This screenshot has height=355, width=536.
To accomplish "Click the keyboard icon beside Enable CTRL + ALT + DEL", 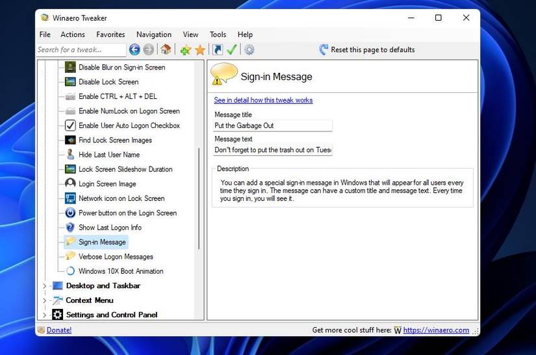I will pyautogui.click(x=70, y=96).
